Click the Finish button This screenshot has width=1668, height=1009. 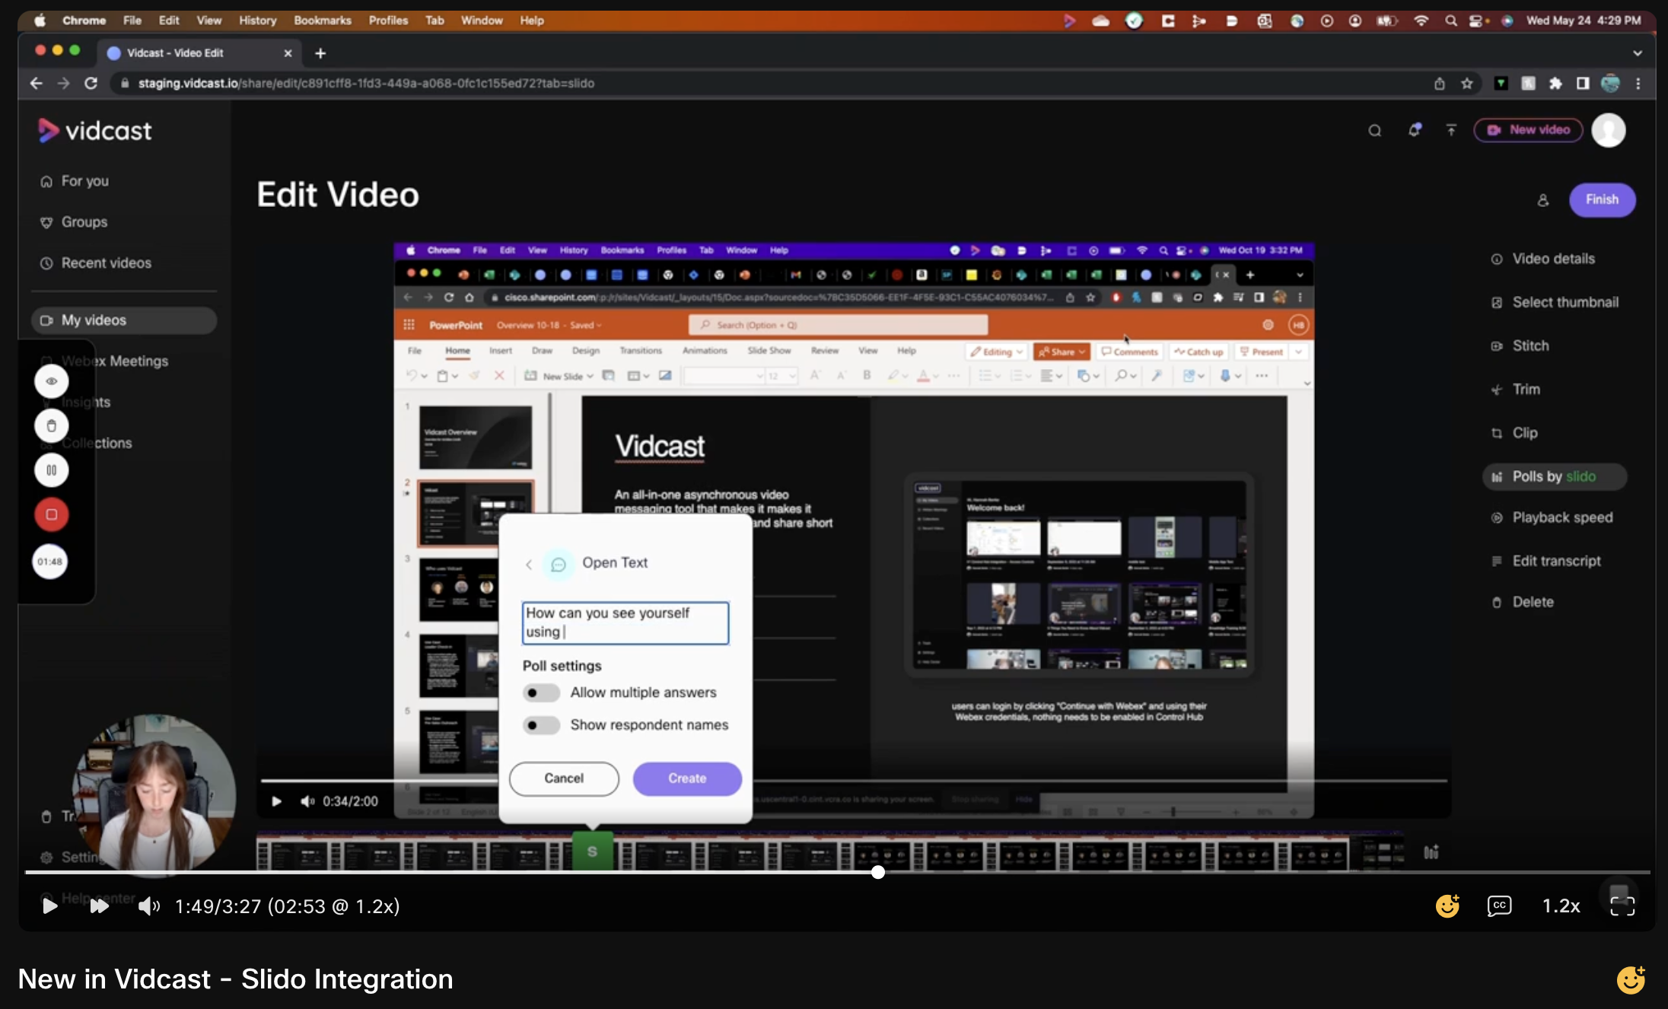click(x=1602, y=200)
